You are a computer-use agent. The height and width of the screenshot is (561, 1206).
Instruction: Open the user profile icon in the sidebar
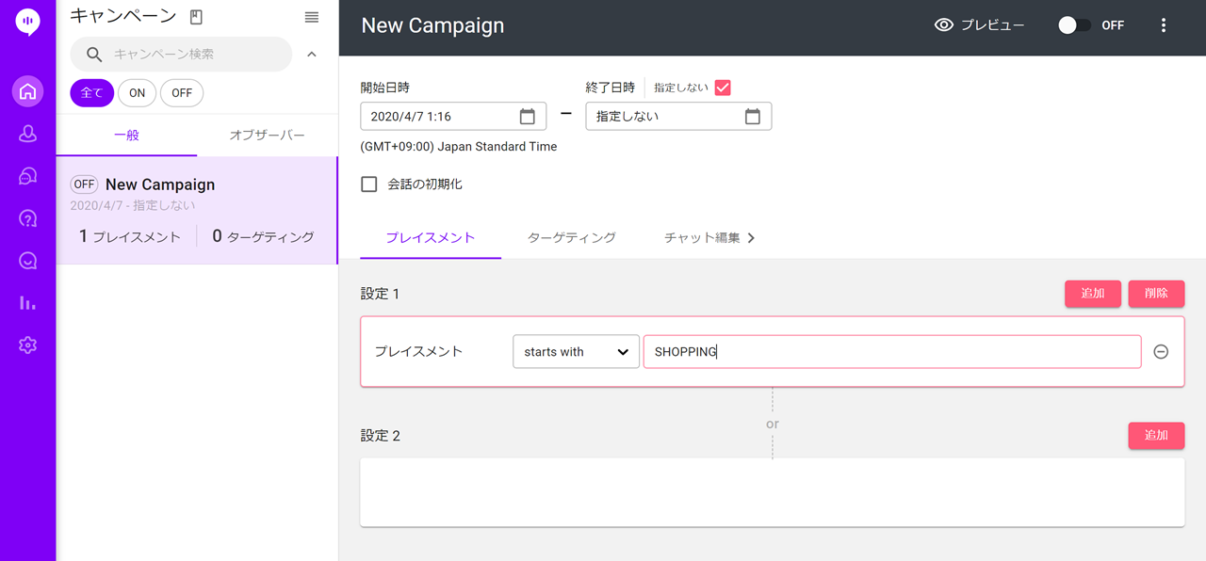[27, 134]
